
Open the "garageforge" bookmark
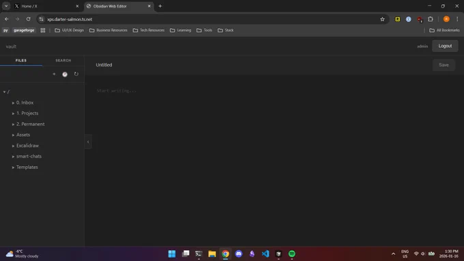pos(24,30)
